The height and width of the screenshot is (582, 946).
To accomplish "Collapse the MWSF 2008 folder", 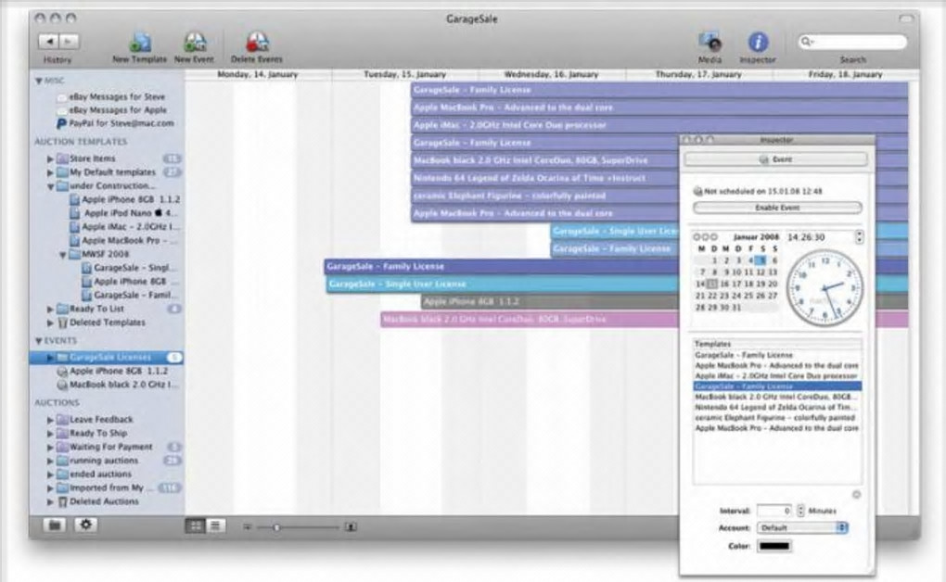I will click(63, 255).
